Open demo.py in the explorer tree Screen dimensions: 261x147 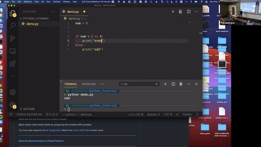point(32,24)
